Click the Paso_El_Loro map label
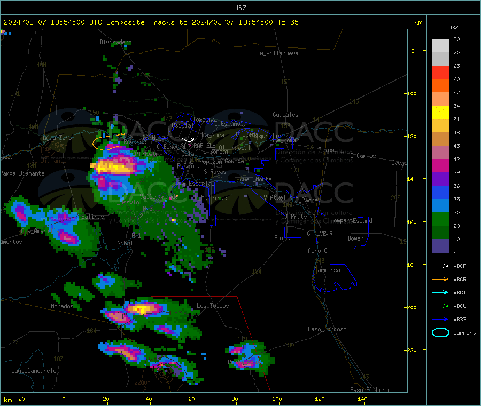Viewport: 481px width, 406px height. click(370, 390)
